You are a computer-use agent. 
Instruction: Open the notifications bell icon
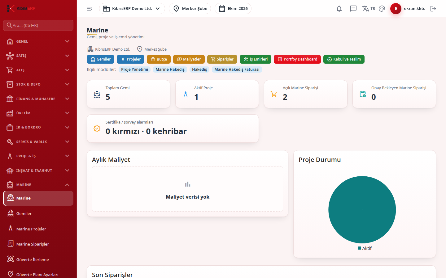click(x=339, y=9)
